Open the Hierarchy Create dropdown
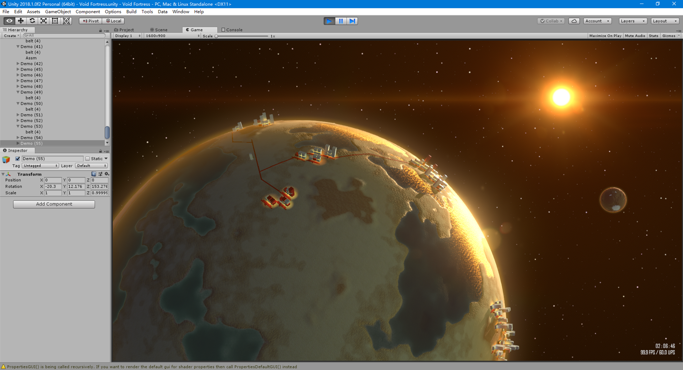This screenshot has height=370, width=683. 11,36
